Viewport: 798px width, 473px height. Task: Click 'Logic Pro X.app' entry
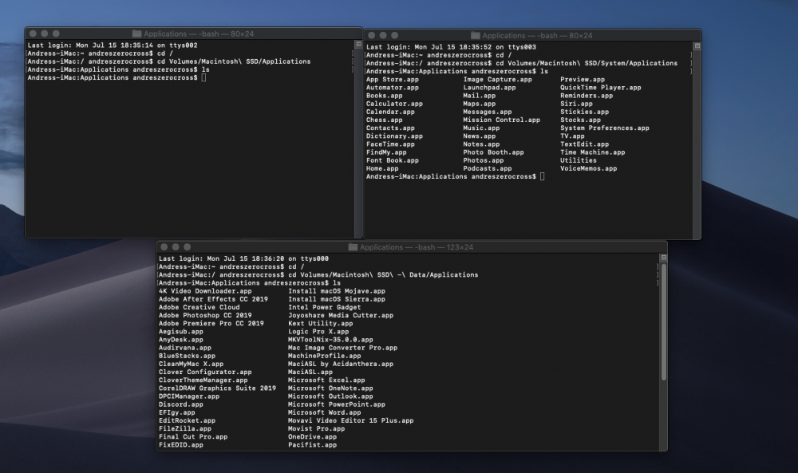tap(318, 332)
